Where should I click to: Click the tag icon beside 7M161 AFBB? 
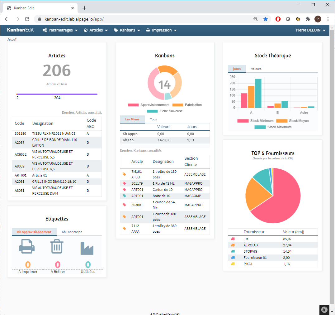click(125, 174)
